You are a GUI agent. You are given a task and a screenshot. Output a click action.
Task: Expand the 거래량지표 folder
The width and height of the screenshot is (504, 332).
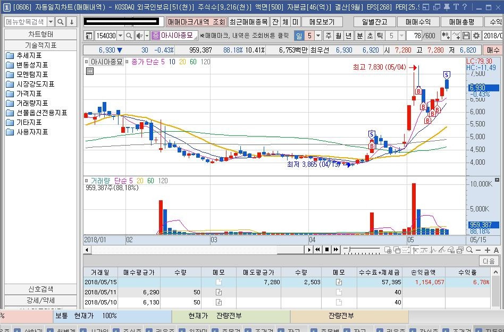pos(27,103)
